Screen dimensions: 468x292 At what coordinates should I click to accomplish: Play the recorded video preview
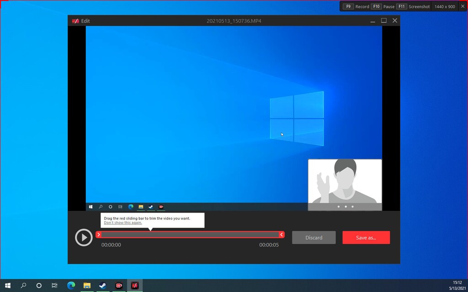pos(84,237)
